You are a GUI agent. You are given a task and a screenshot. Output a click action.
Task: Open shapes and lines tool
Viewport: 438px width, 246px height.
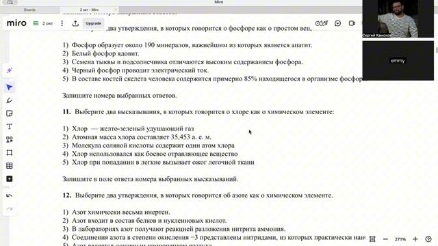9,139
